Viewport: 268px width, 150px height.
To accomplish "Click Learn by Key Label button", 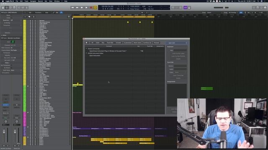I will pyautogui.click(x=178, y=53).
